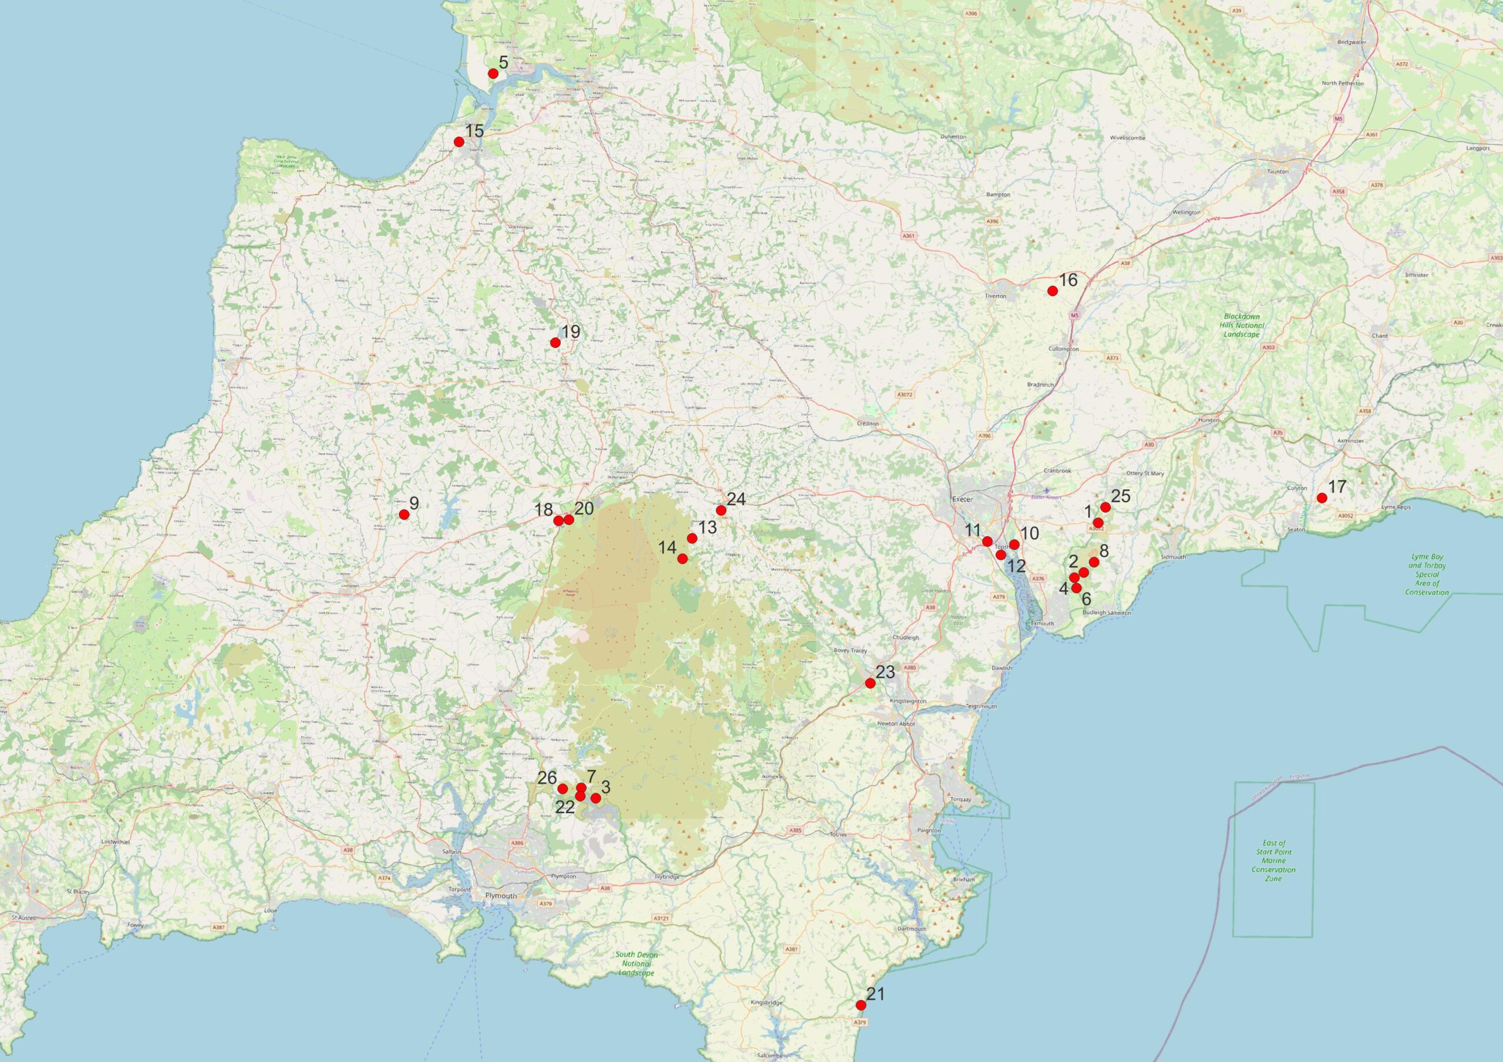
Task: Click the Blackdown Hills National Landscape label
Action: (1242, 325)
